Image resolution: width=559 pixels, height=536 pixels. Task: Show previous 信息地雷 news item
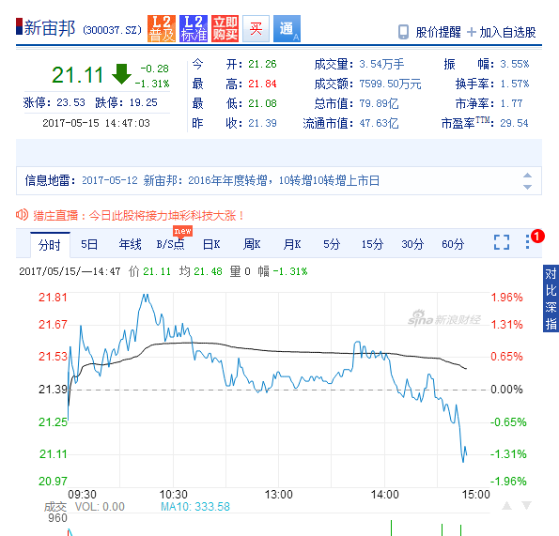click(x=527, y=176)
